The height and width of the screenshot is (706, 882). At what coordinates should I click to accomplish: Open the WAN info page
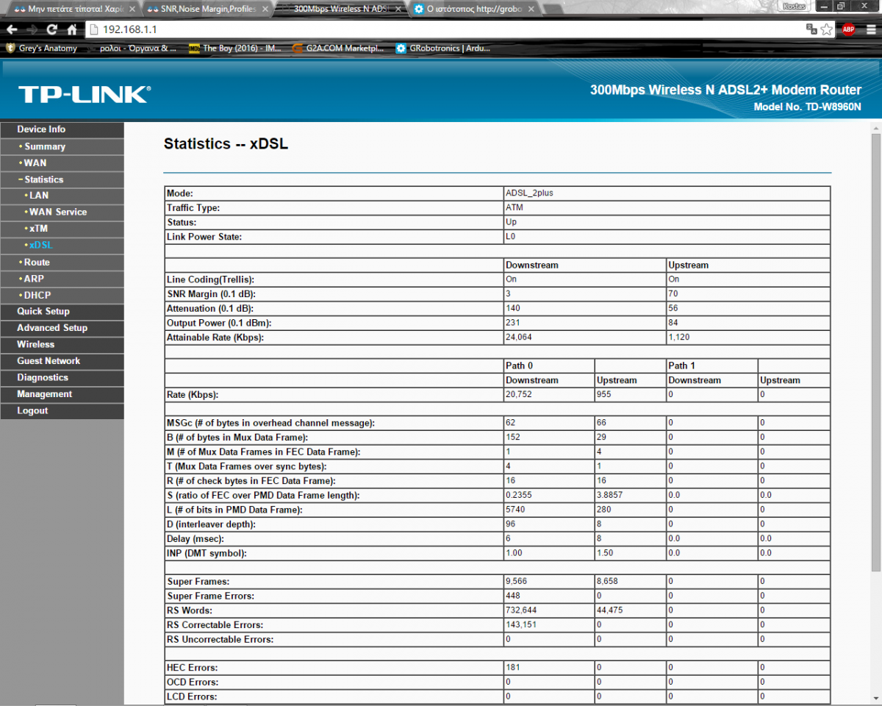(x=62, y=163)
